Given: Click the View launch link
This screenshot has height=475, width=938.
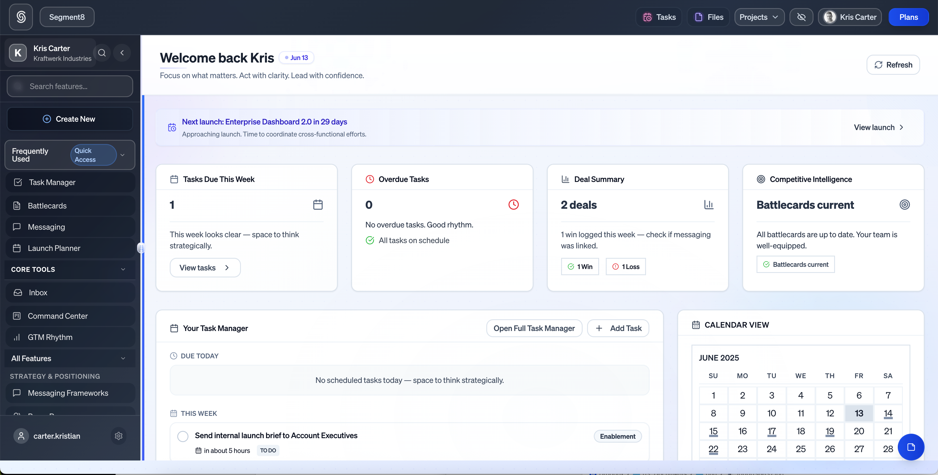Looking at the screenshot, I should click(x=878, y=127).
